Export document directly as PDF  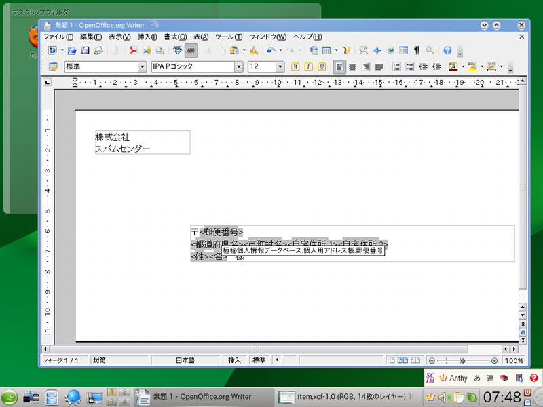(133, 50)
